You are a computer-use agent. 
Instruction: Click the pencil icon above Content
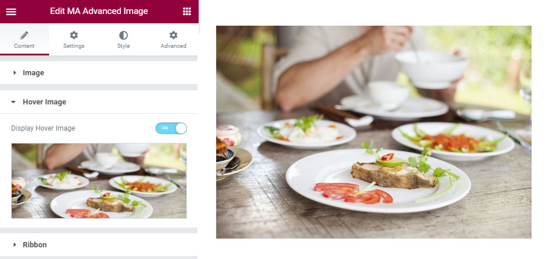click(24, 35)
